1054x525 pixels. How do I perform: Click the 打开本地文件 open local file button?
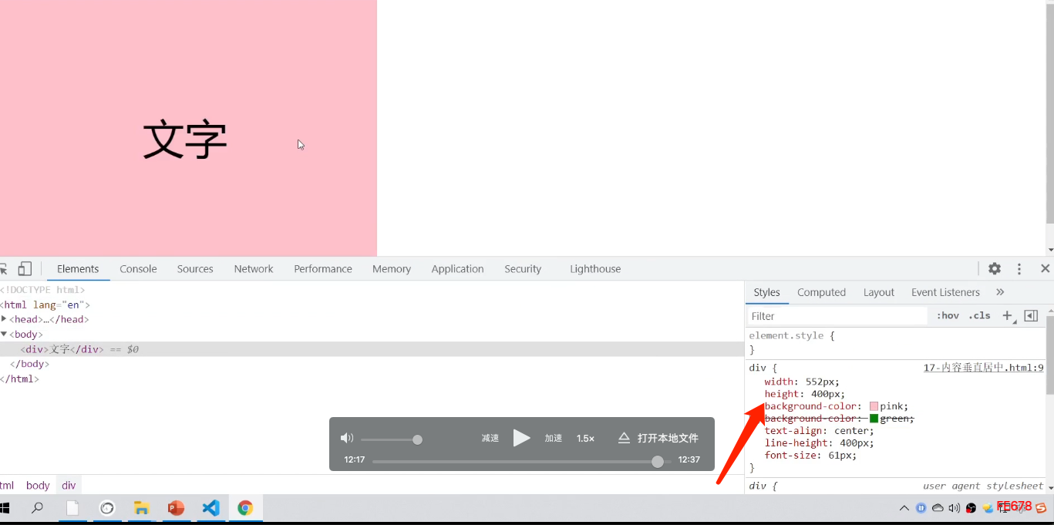pos(658,438)
